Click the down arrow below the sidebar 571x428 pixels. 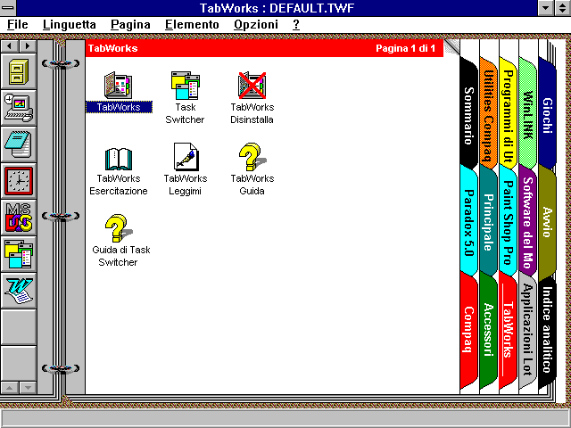point(28,388)
